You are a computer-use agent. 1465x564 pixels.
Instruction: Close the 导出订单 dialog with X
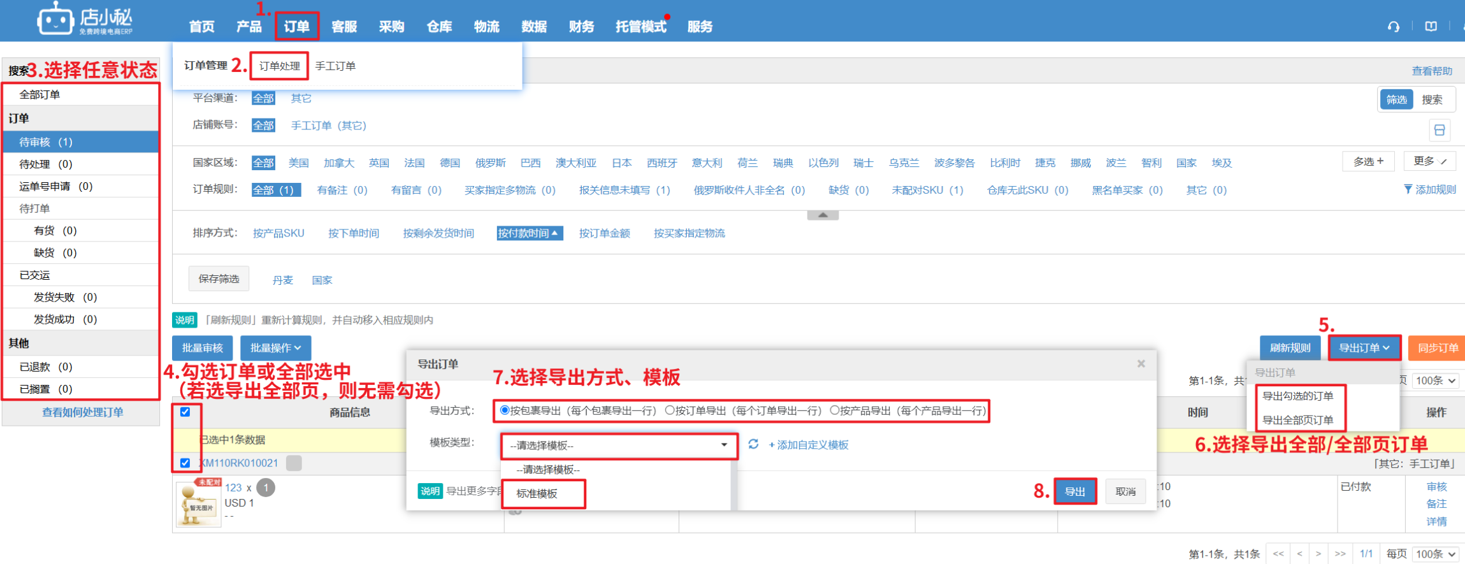coord(1141,364)
